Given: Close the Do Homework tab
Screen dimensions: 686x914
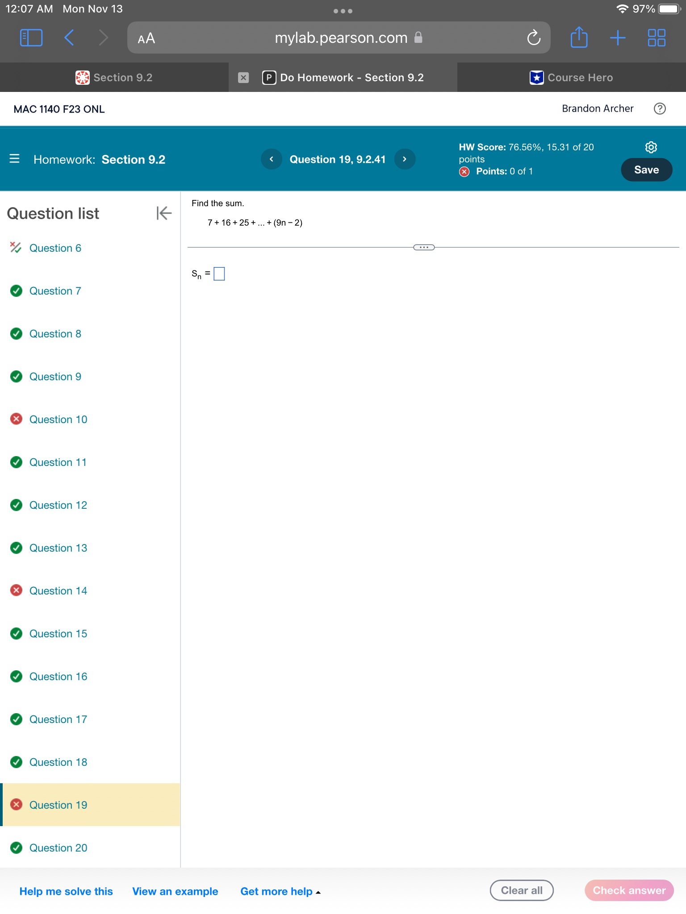Looking at the screenshot, I should pyautogui.click(x=243, y=78).
